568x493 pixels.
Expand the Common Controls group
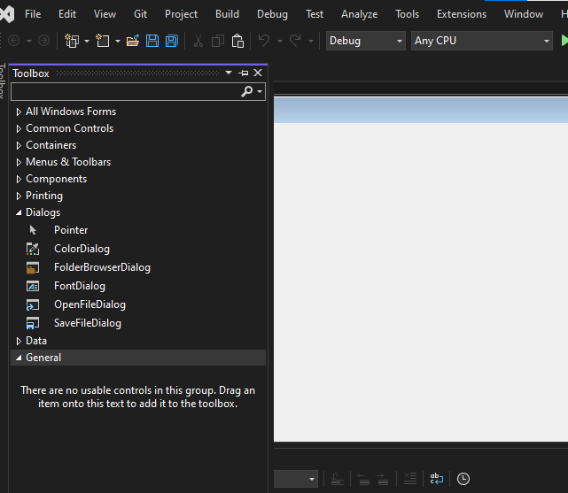pos(19,128)
